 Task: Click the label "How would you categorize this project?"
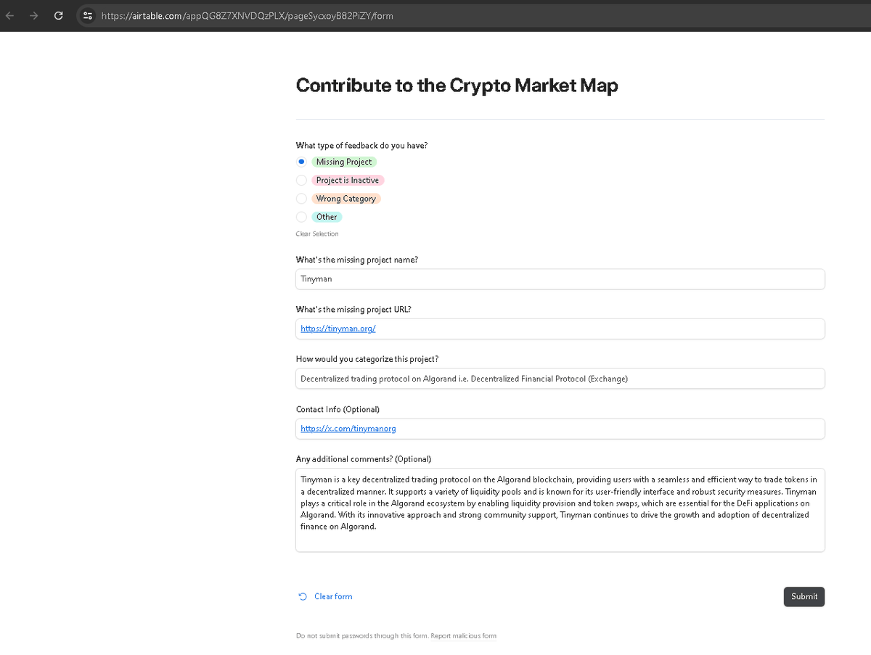[367, 359]
